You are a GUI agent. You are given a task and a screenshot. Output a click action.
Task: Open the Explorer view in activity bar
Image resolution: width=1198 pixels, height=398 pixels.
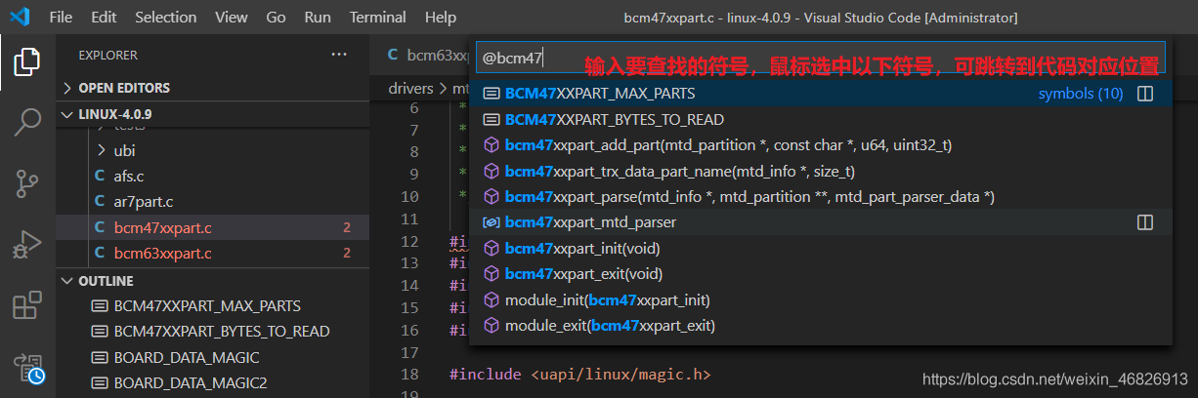pos(27,62)
